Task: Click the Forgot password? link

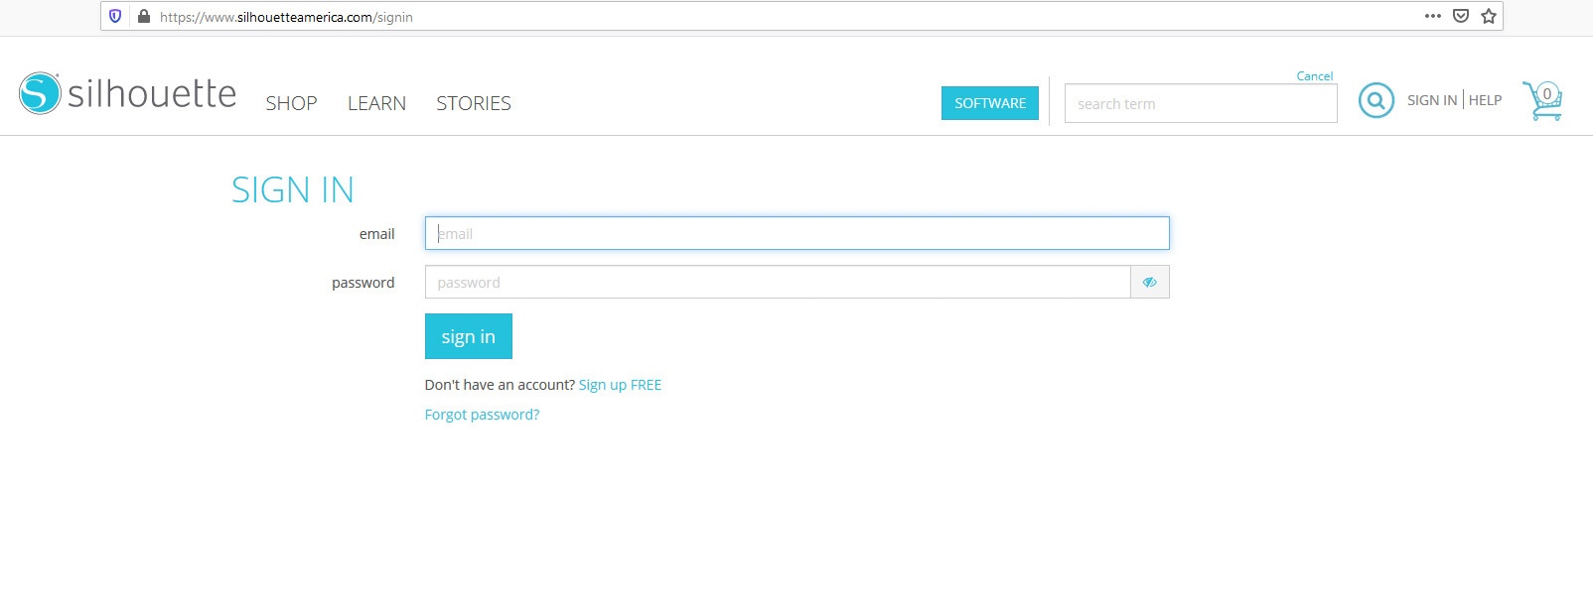Action: click(x=482, y=415)
